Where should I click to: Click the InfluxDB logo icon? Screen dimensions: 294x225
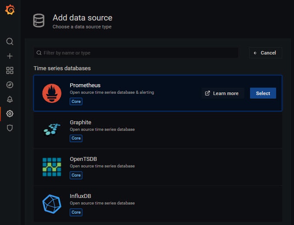(52, 204)
